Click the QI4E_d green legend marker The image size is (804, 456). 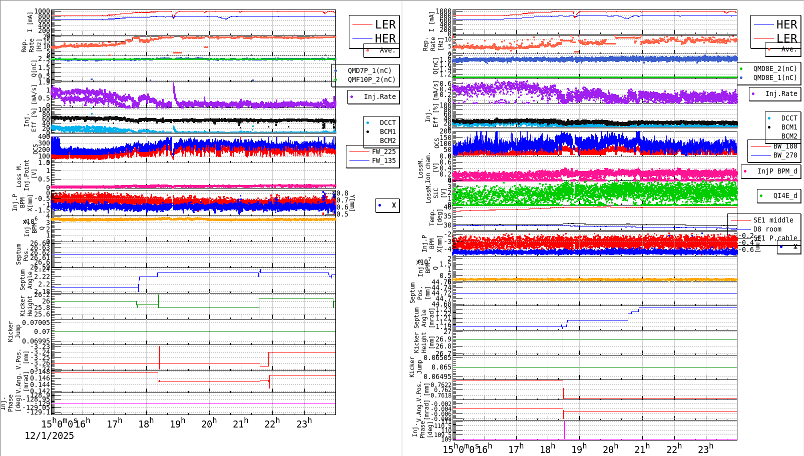click(x=761, y=196)
